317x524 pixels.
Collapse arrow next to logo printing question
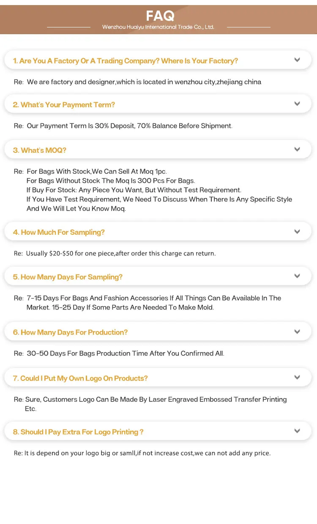(x=297, y=431)
